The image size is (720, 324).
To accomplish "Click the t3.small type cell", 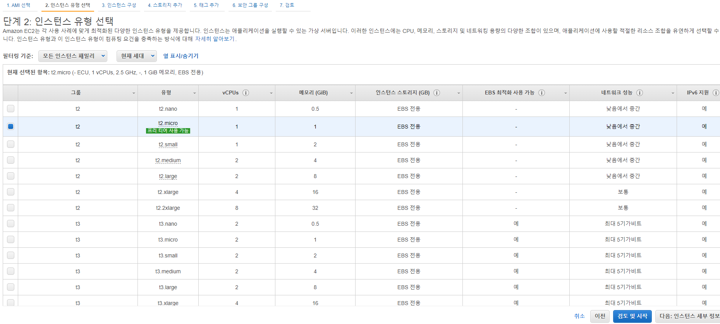I will (x=168, y=255).
